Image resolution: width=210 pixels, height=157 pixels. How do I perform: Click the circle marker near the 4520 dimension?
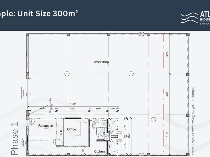(153, 120)
